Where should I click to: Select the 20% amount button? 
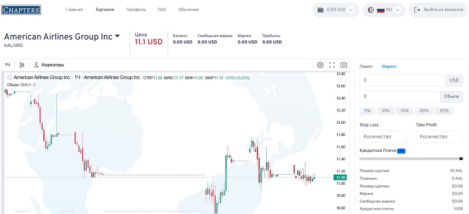(424, 111)
